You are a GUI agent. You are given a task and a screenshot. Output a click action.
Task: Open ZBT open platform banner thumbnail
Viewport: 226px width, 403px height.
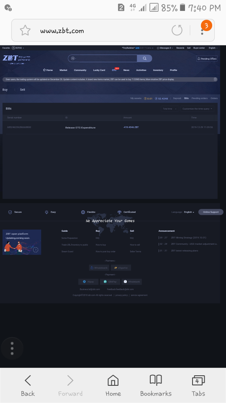(x=22, y=242)
